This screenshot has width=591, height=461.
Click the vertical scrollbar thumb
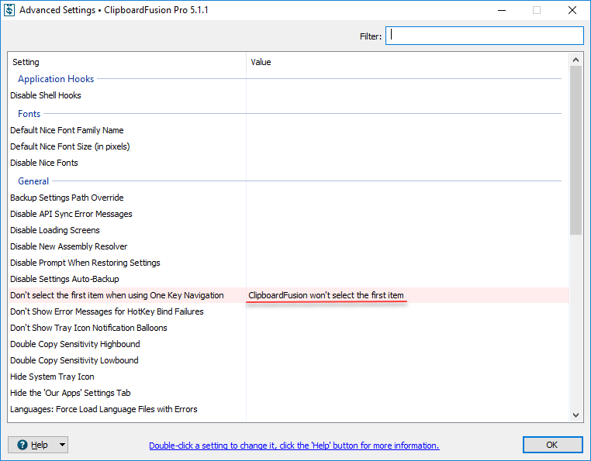(x=575, y=150)
